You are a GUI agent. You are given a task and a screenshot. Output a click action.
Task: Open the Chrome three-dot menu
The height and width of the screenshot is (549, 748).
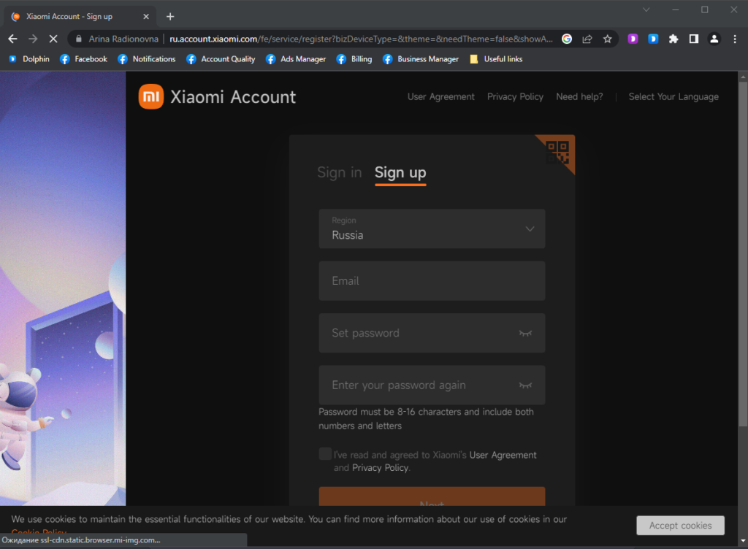[x=735, y=39]
